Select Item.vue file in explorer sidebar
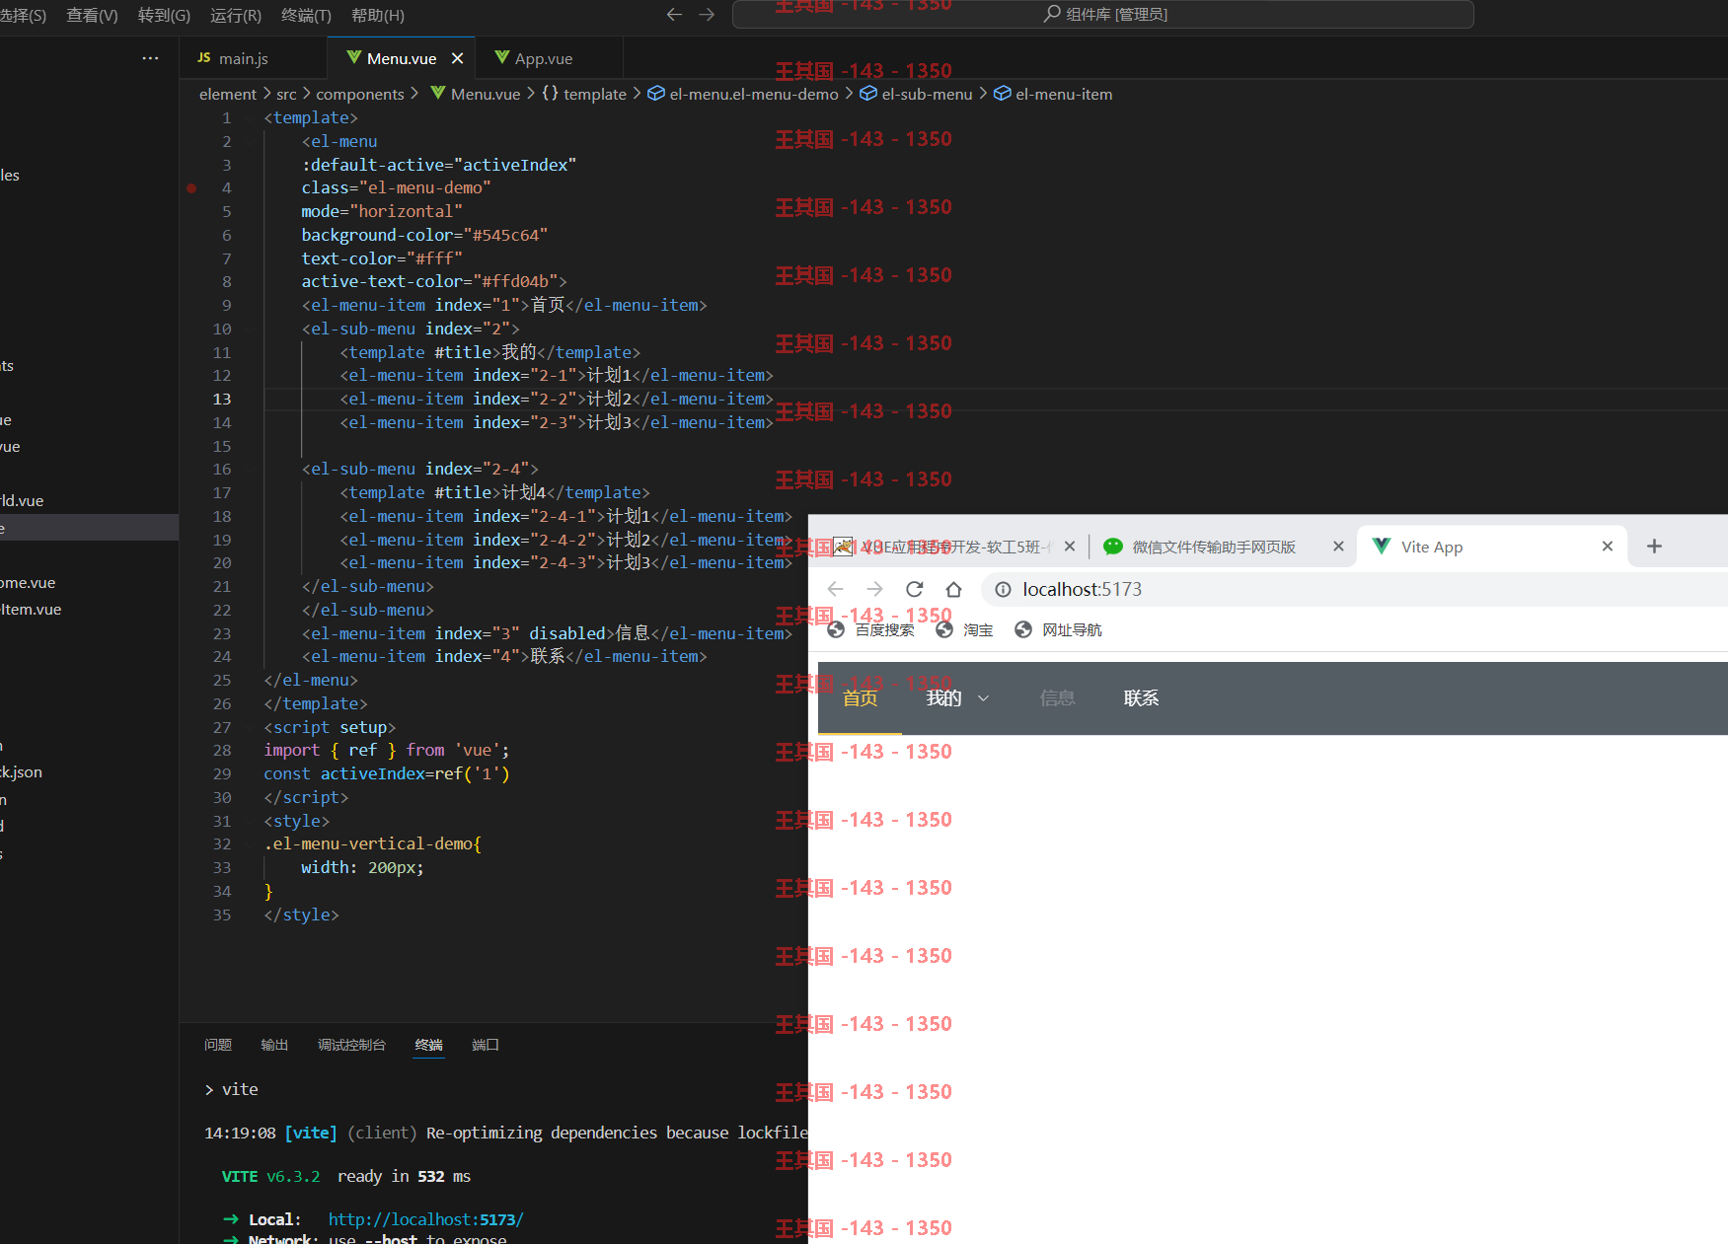Image resolution: width=1728 pixels, height=1244 pixels. click(x=89, y=609)
